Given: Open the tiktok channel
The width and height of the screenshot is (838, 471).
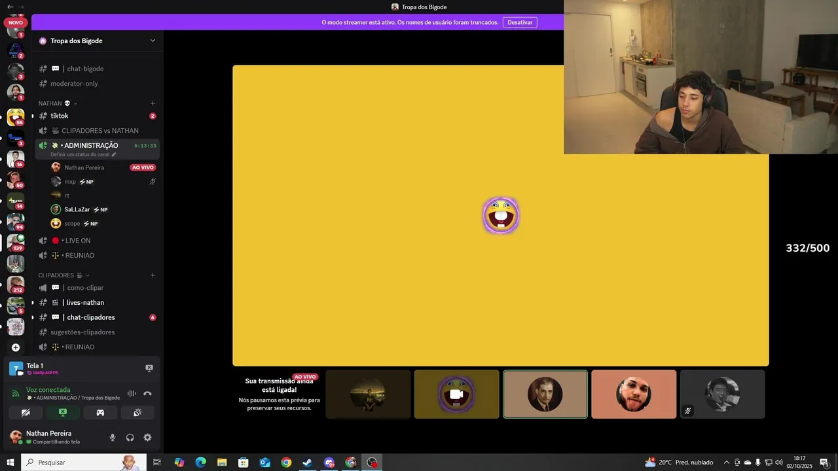Looking at the screenshot, I should coord(97,116).
